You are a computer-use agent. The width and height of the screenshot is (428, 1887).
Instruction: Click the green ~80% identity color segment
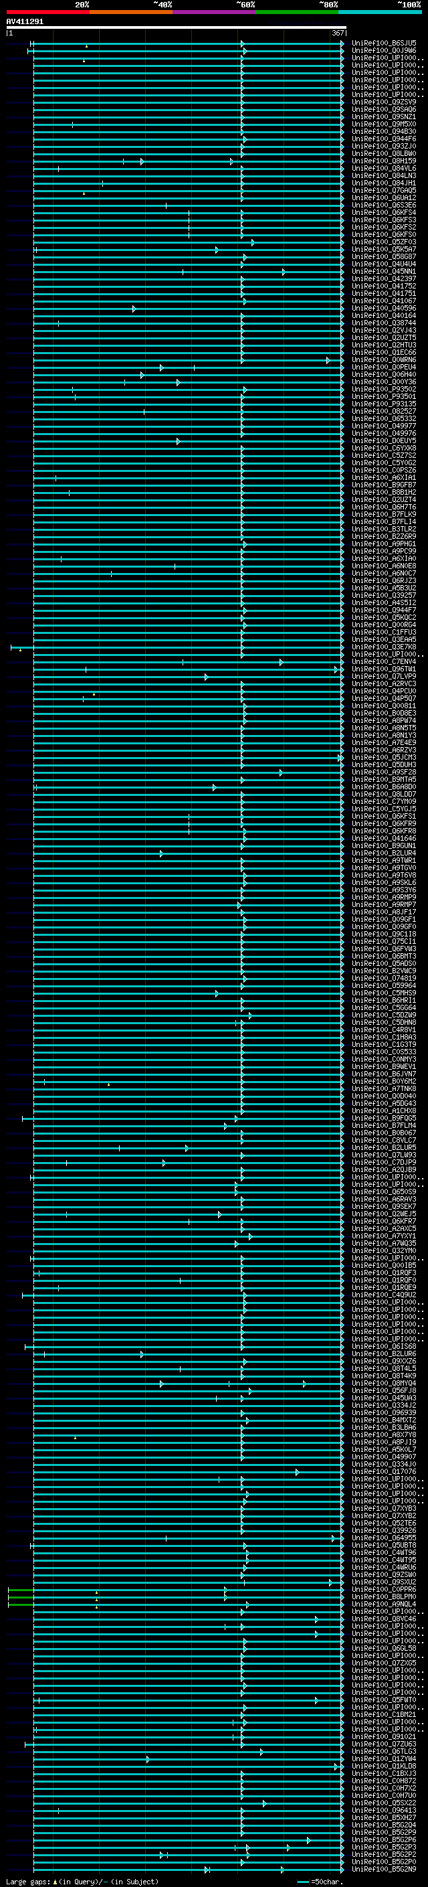tap(297, 12)
